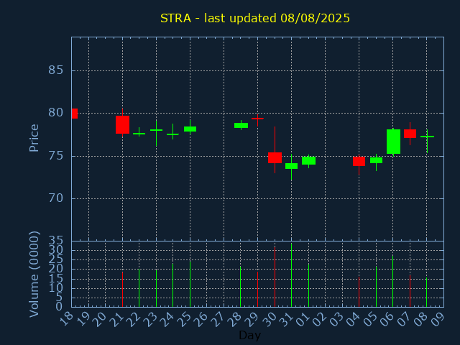Click the 09 label on the Day axis

pos(438,319)
